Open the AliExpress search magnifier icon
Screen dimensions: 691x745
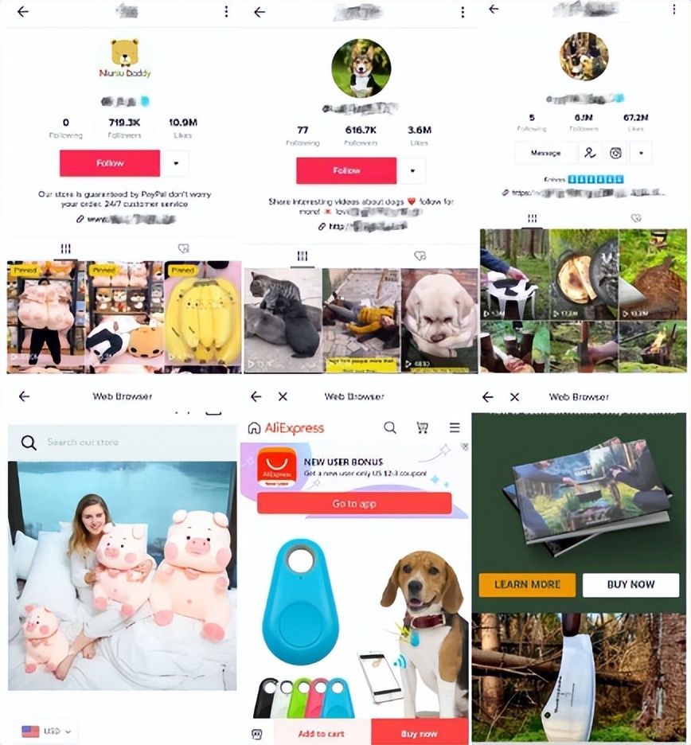[x=390, y=427]
